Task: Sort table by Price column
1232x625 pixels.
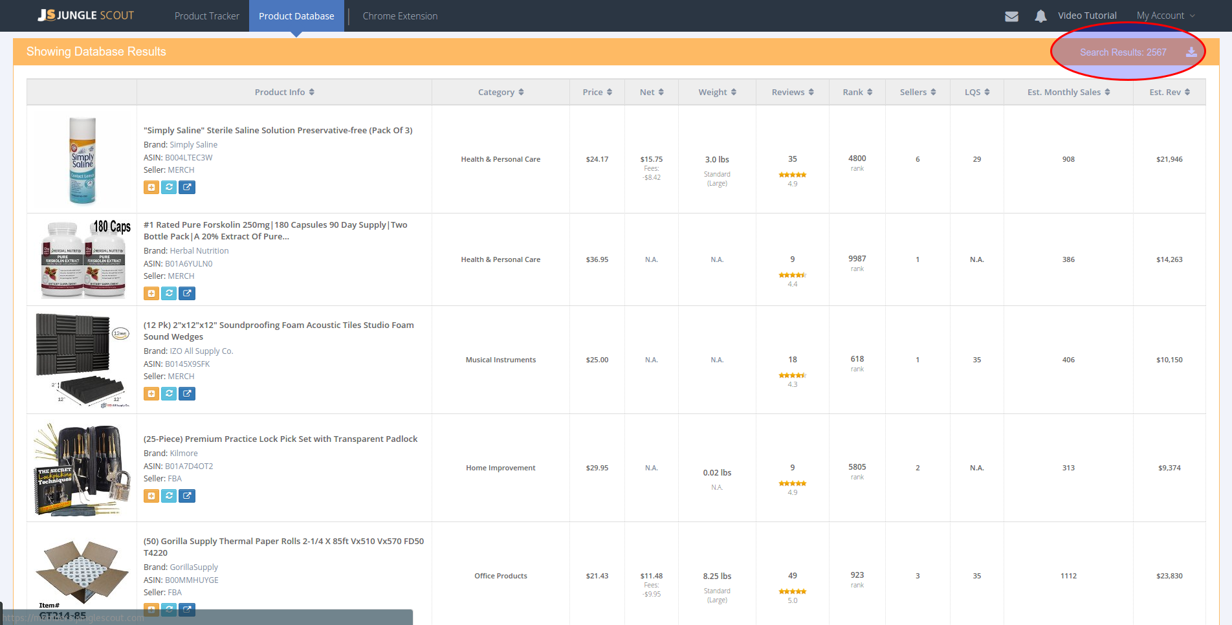Action: (x=597, y=92)
